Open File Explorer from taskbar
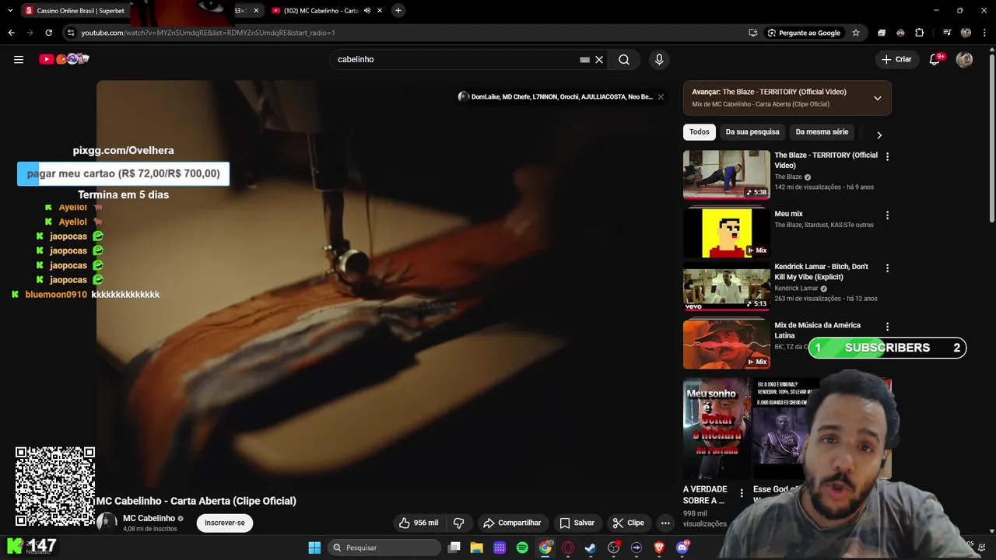This screenshot has height=560, width=996. coord(477,548)
